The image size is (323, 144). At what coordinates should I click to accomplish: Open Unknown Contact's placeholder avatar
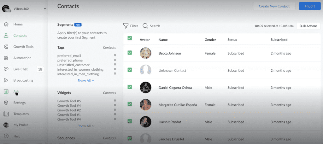(x=146, y=71)
